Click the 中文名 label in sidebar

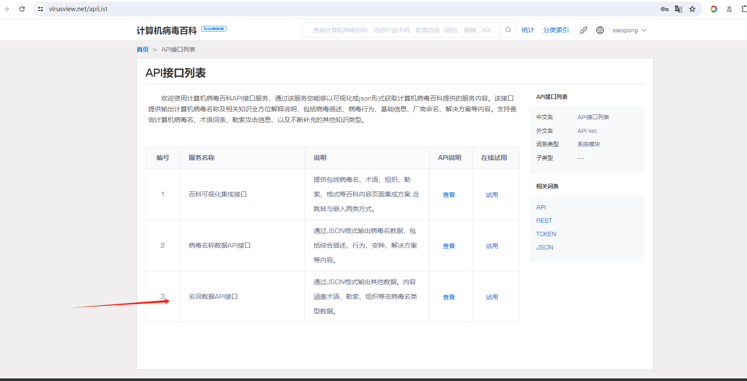[x=545, y=117]
